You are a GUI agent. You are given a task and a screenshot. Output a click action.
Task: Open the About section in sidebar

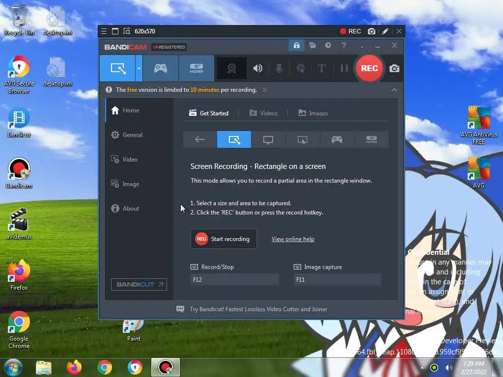point(139,209)
